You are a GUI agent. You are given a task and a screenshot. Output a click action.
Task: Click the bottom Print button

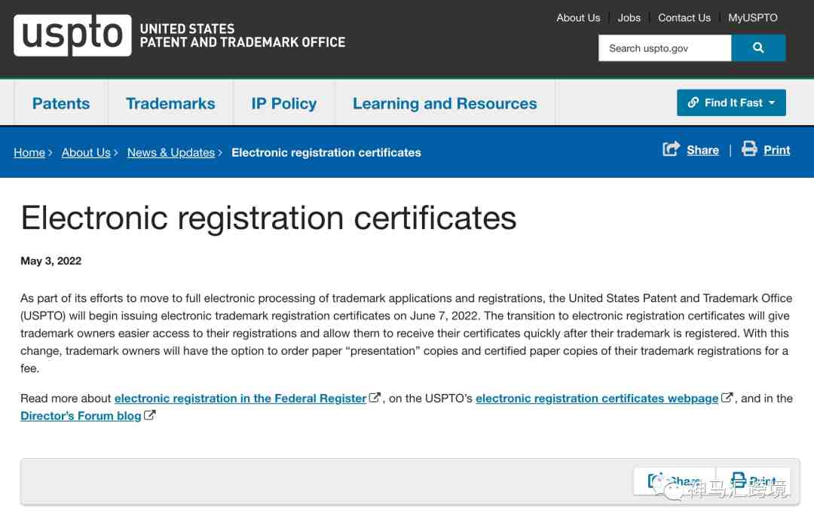coord(753,481)
